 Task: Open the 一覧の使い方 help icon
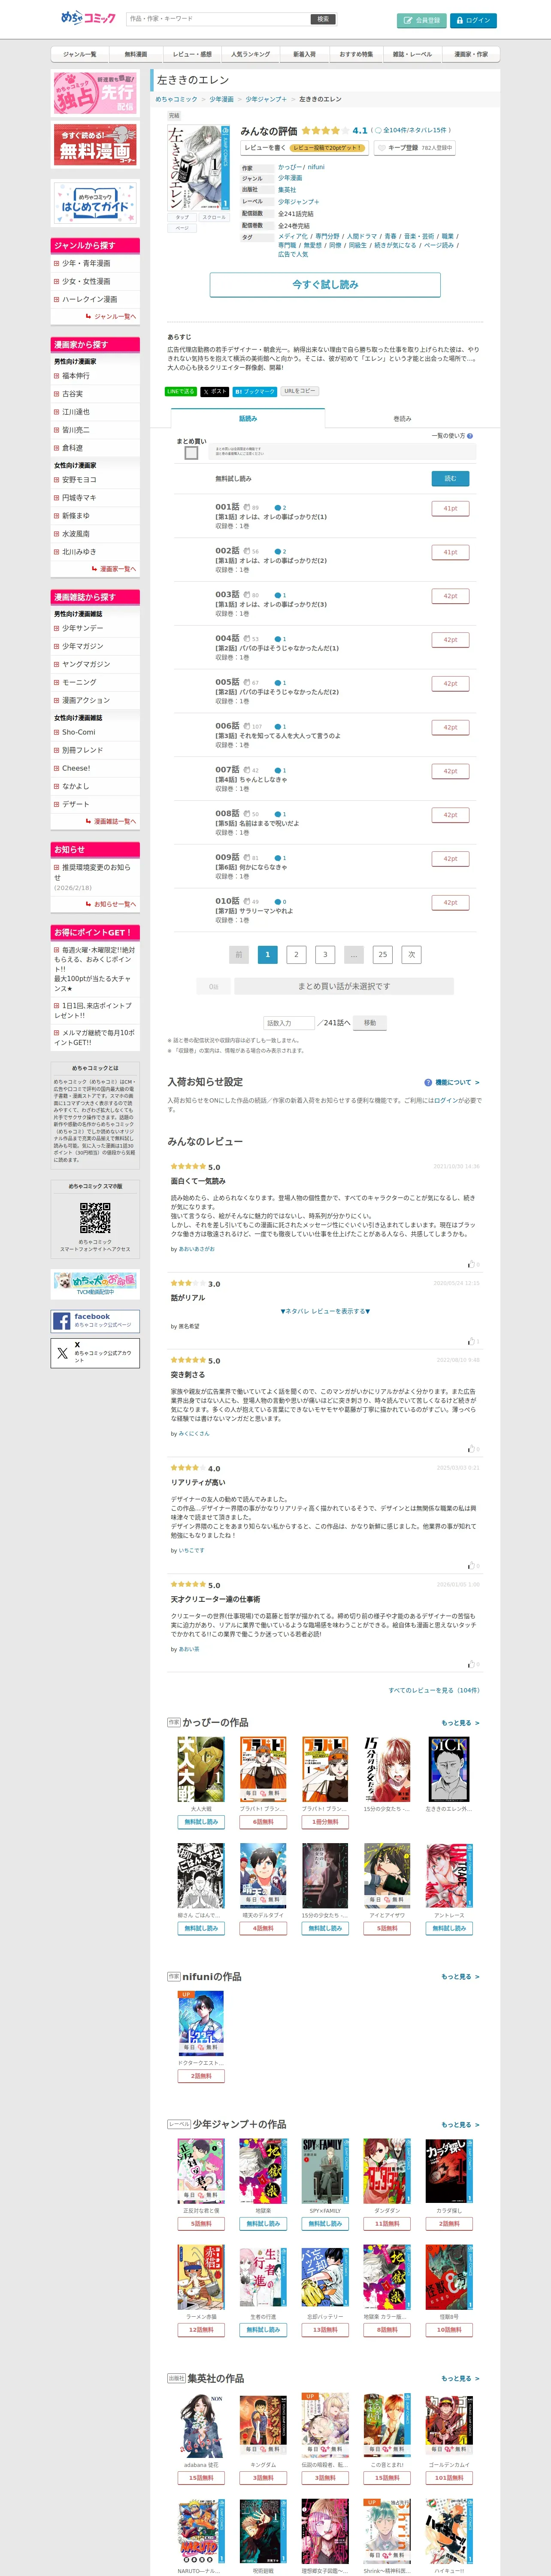469,436
